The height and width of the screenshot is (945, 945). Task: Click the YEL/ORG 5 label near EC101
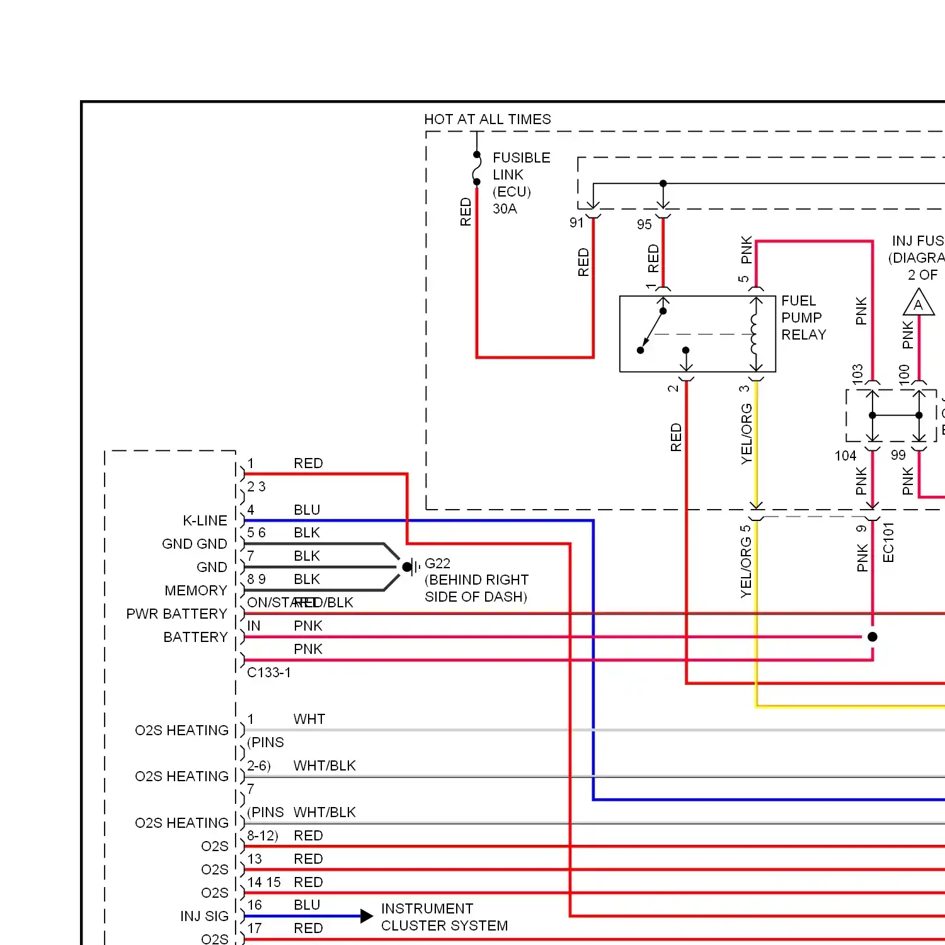[746, 561]
